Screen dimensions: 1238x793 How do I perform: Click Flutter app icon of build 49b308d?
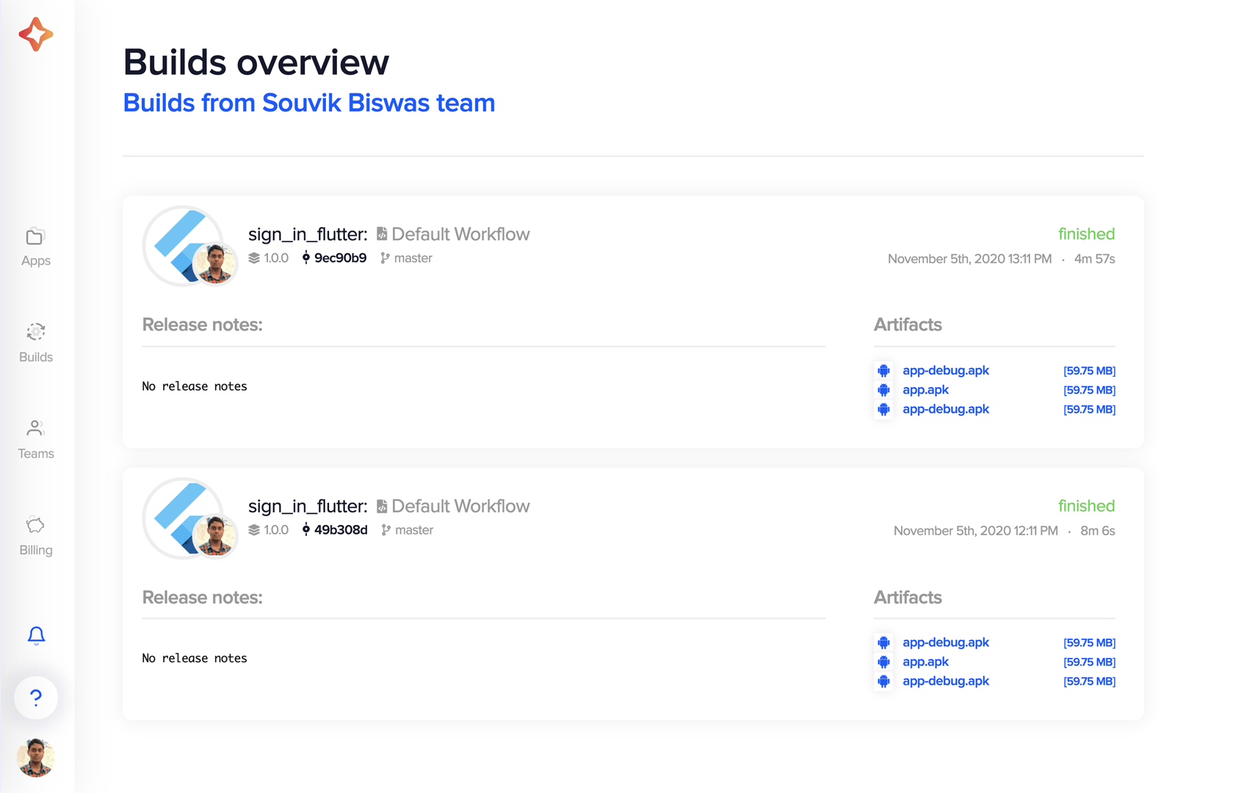click(183, 518)
